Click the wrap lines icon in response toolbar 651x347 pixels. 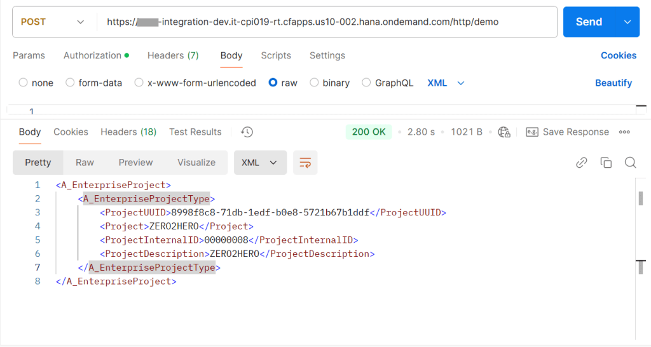pos(305,163)
